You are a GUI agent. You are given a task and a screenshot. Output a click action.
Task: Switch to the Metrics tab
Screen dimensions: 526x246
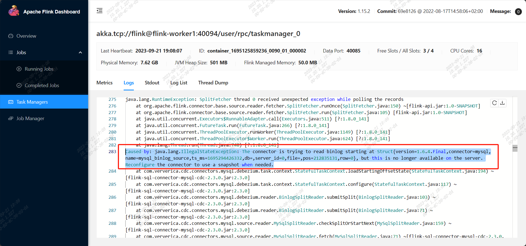click(x=104, y=83)
